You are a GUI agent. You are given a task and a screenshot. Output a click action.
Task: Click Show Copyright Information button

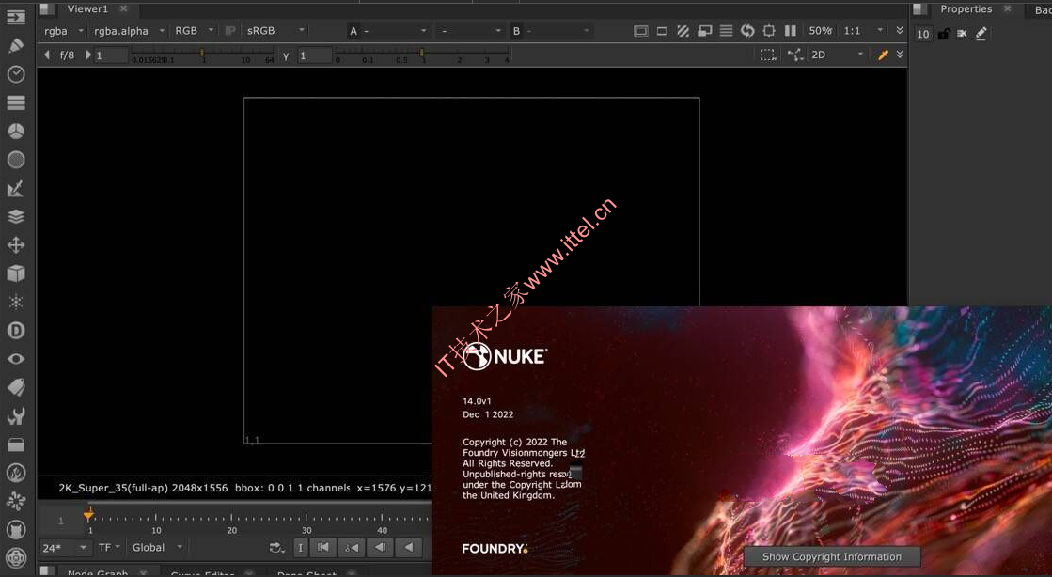[x=832, y=557]
